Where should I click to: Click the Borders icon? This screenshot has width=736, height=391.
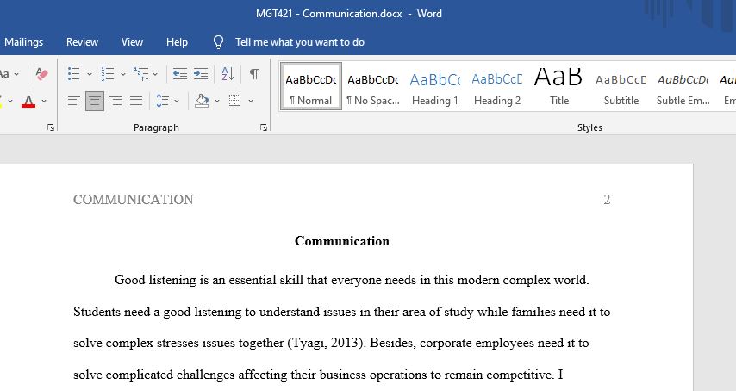click(234, 101)
